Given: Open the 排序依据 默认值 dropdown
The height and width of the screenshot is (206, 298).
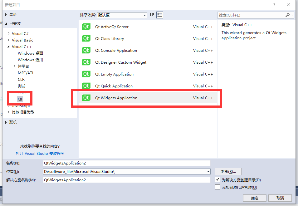Looking at the screenshot, I should pyautogui.click(x=122, y=15).
